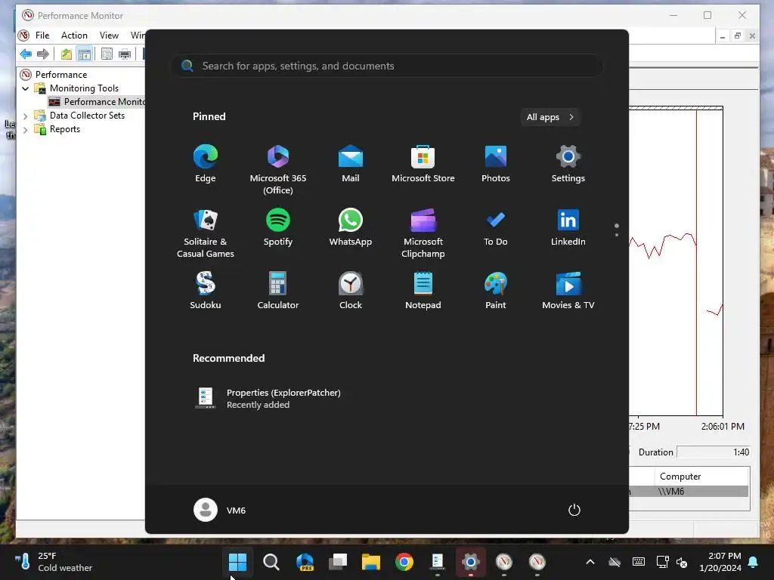Image resolution: width=774 pixels, height=580 pixels.
Task: Open ExplorerPatcher Properties on taskbar
Action: coord(438,562)
